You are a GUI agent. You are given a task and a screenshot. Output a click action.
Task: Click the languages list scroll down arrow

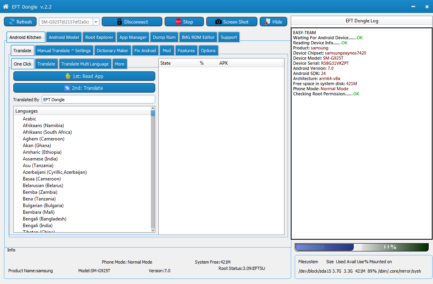click(x=153, y=230)
